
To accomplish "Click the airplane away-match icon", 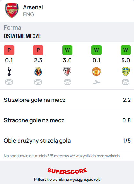I will pyautogui.click(x=96, y=82).
